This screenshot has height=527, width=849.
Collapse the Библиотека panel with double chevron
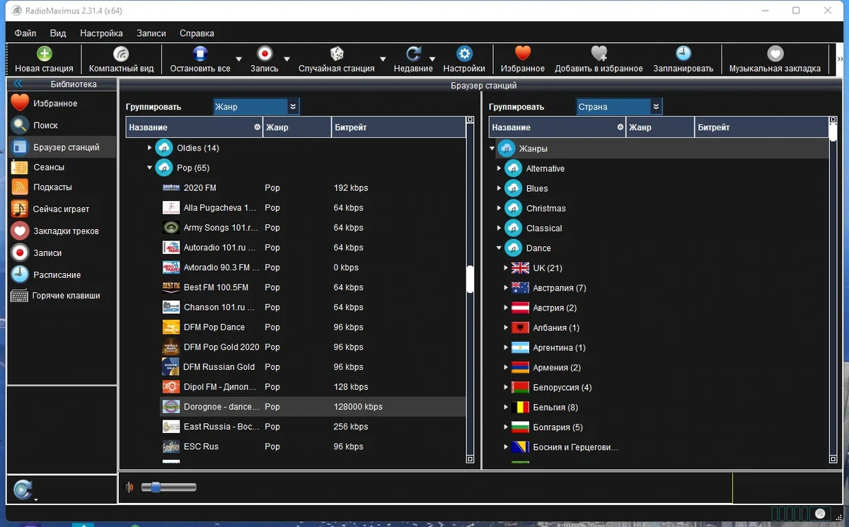click(18, 84)
